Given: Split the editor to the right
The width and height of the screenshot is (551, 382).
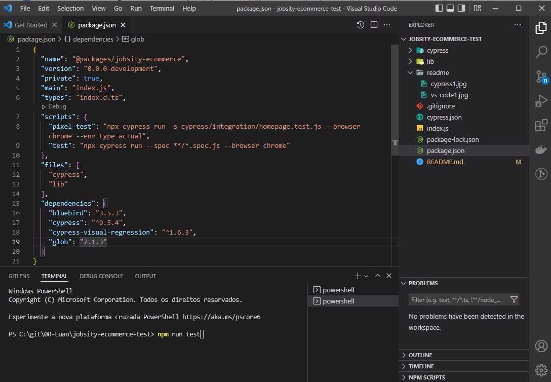Looking at the screenshot, I should (374, 25).
